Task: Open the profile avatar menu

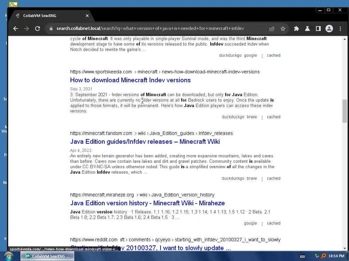Action: pyautogui.click(x=329, y=29)
